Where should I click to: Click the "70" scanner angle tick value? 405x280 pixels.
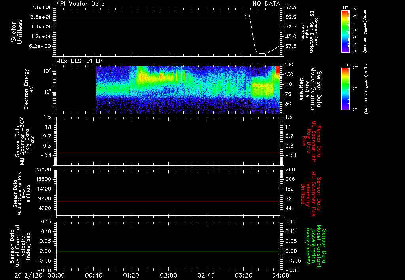288,94
